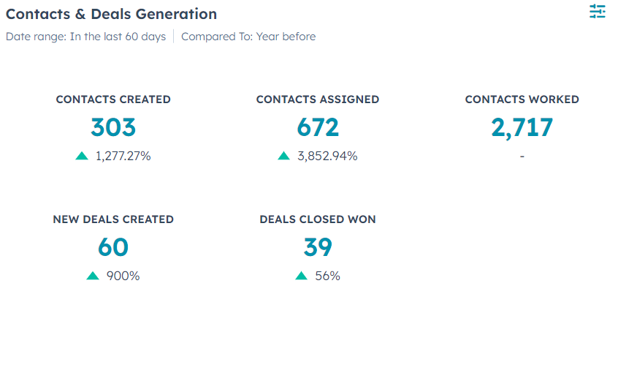This screenshot has height=384, width=618.
Task: Click the Deals Closed Won value 39
Action: point(318,248)
